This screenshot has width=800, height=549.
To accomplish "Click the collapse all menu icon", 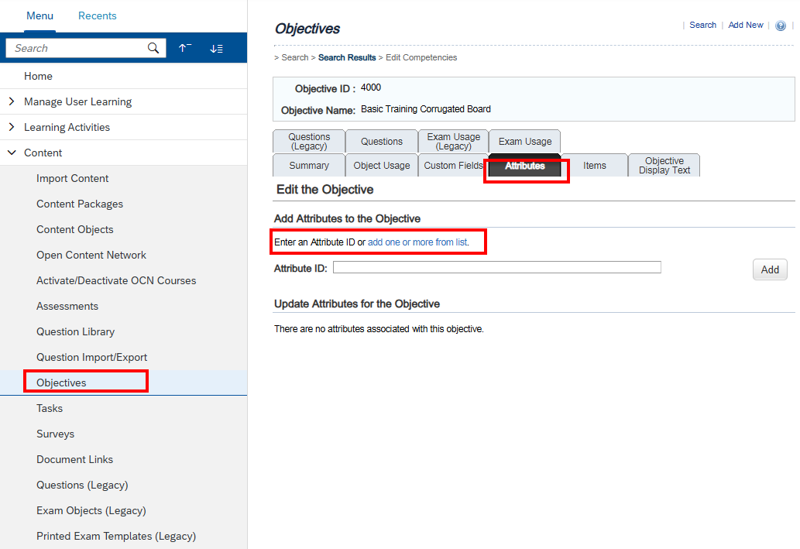I will pyautogui.click(x=184, y=48).
